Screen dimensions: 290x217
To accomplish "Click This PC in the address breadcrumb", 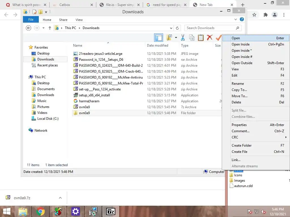I will coord(70,28).
